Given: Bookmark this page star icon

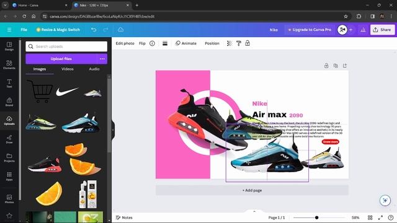Looking at the screenshot, I should 346,16.
